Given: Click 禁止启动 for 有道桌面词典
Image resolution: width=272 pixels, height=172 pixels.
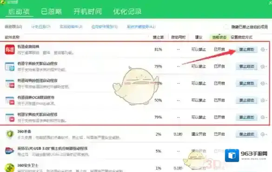Looking at the screenshot, I should (246, 50).
